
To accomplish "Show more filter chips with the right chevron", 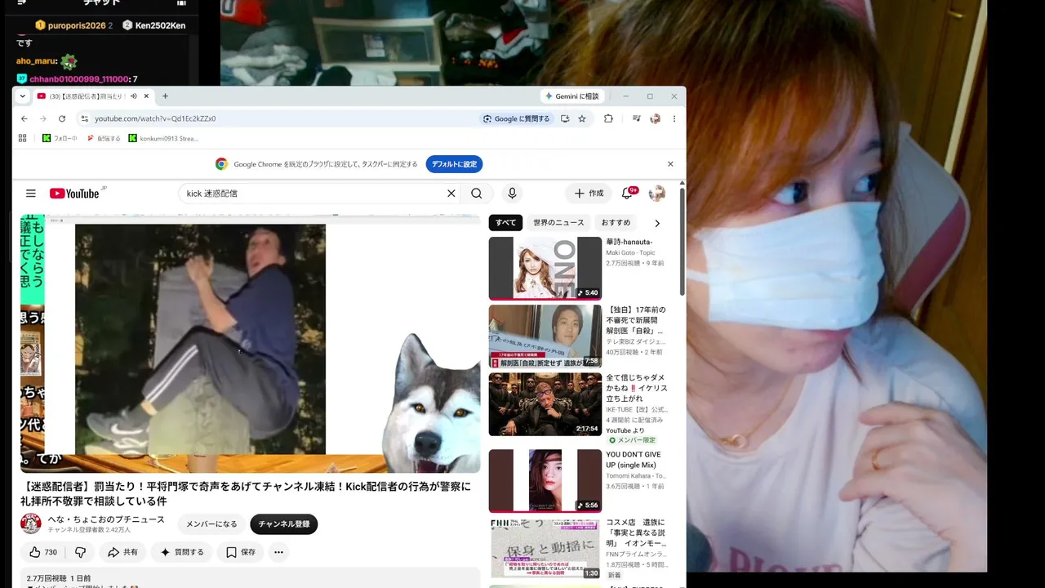I will click(x=657, y=223).
